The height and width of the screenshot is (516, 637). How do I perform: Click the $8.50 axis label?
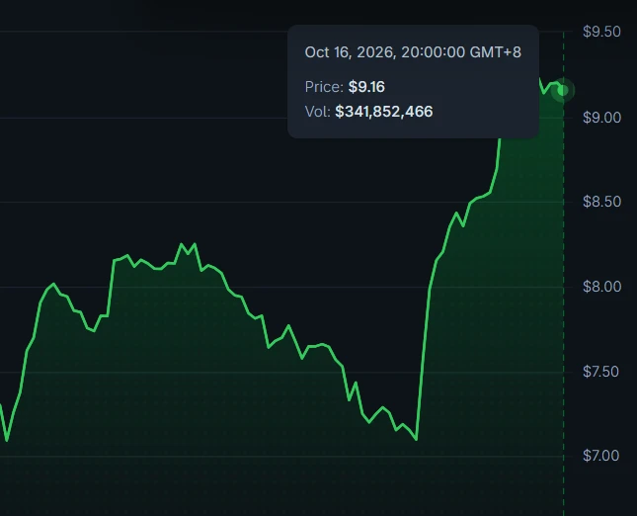601,202
